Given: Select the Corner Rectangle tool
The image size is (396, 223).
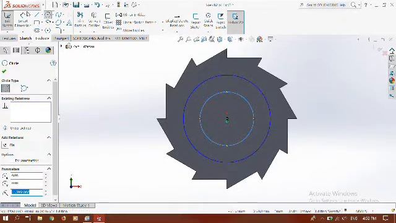Looking at the screenshot, I should coord(37,22).
